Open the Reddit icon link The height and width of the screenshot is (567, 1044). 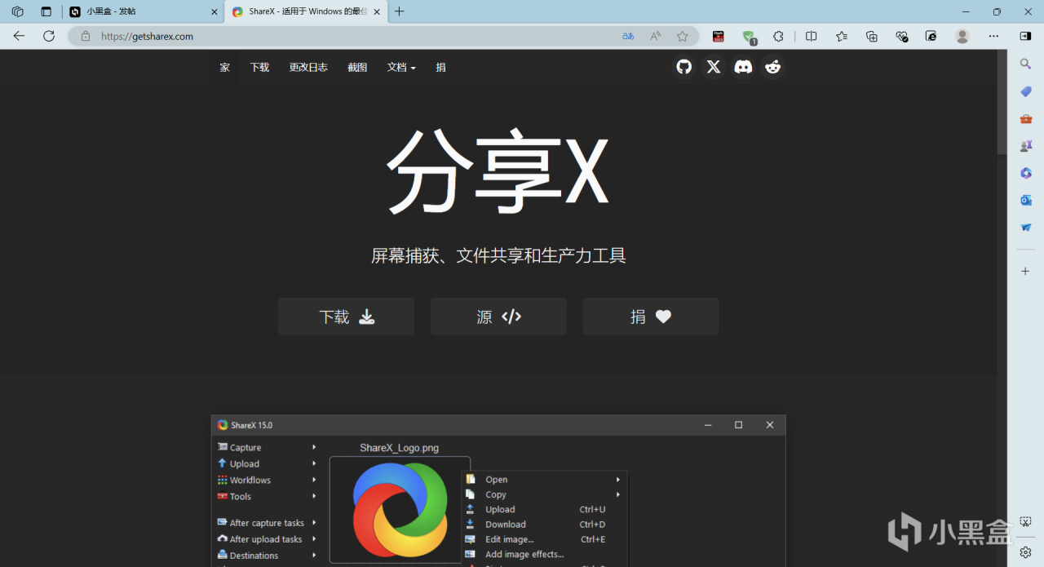[772, 67]
